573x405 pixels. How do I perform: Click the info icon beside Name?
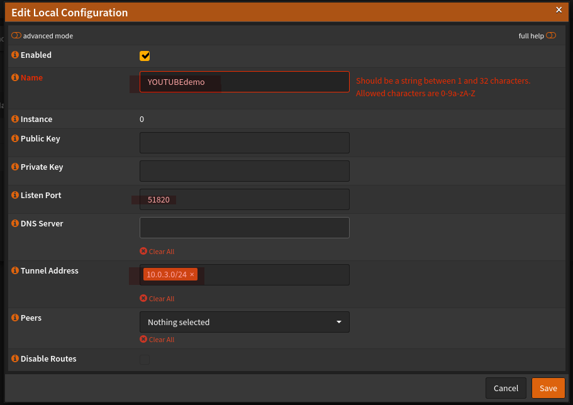click(x=15, y=78)
